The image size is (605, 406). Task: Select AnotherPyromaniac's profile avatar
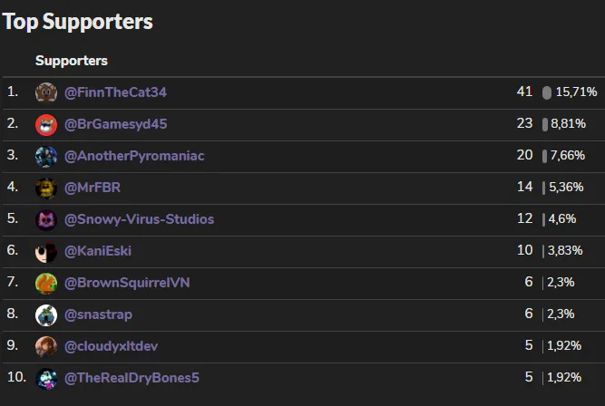(x=46, y=157)
